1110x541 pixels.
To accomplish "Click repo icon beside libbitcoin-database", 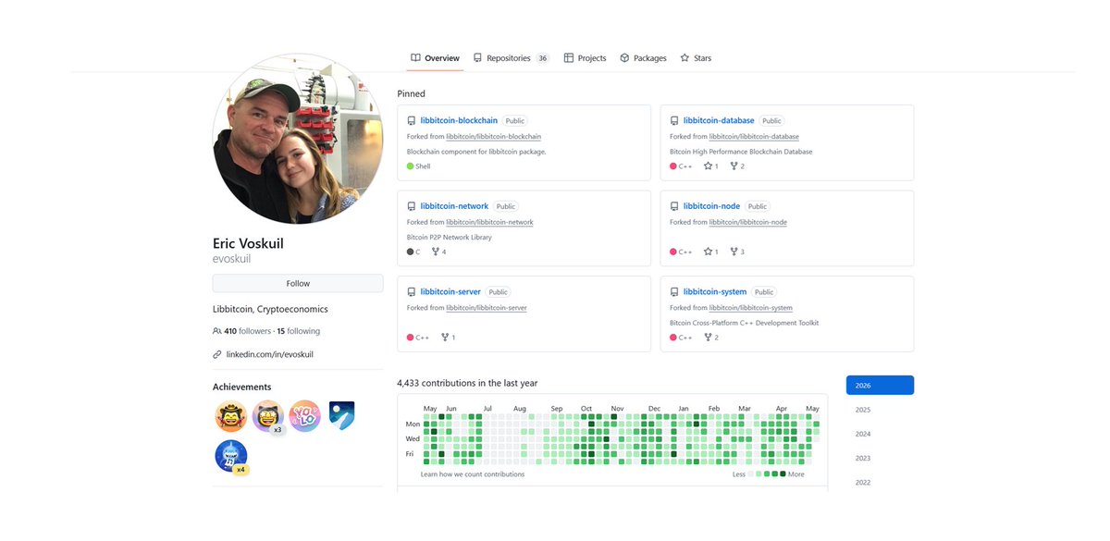I will [x=674, y=121].
